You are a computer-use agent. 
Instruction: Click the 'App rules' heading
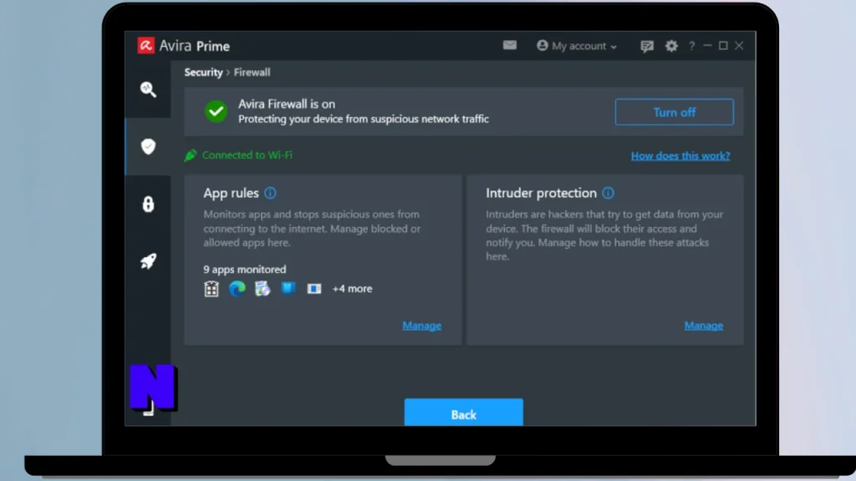point(231,193)
